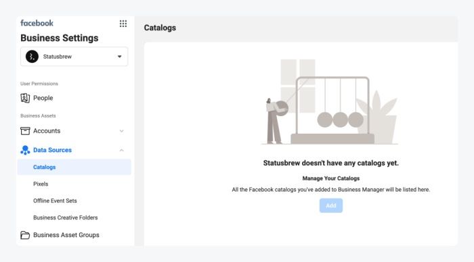Click the Catalogs page title
This screenshot has width=474, height=262.
coord(160,28)
